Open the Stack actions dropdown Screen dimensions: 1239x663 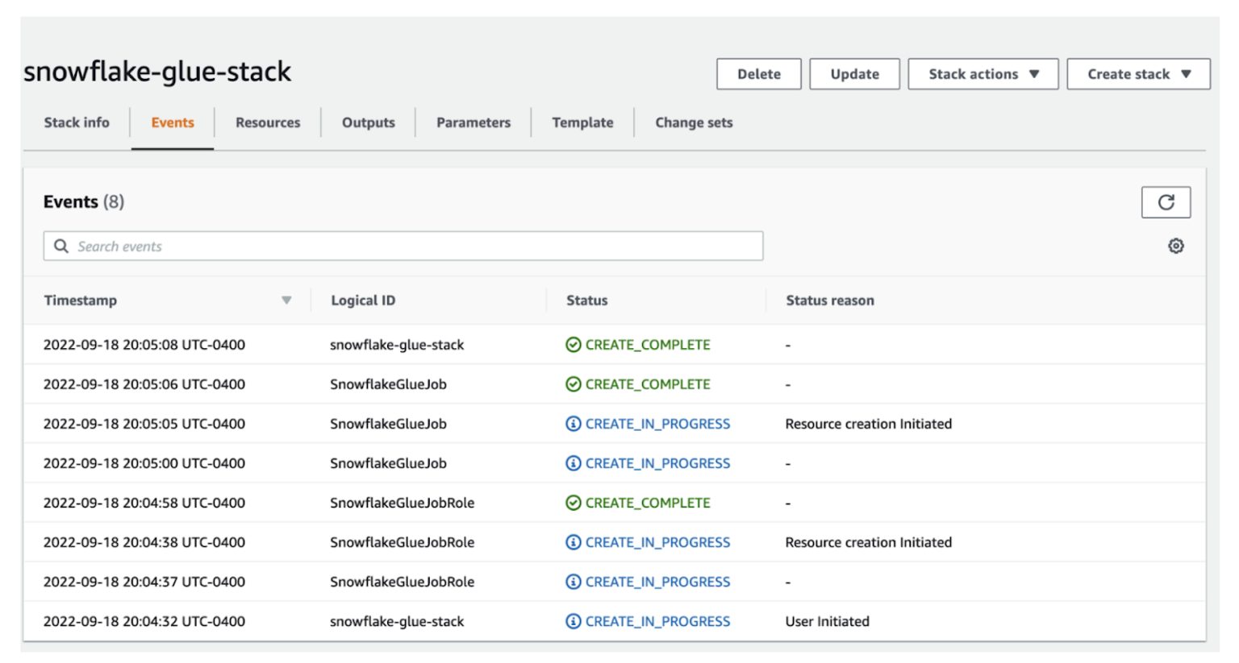click(x=982, y=73)
